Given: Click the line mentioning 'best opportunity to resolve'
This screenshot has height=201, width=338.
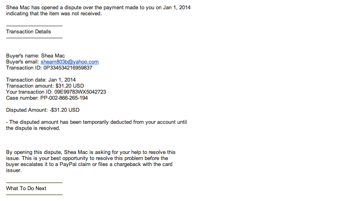Looking at the screenshot, I should [x=87, y=158].
